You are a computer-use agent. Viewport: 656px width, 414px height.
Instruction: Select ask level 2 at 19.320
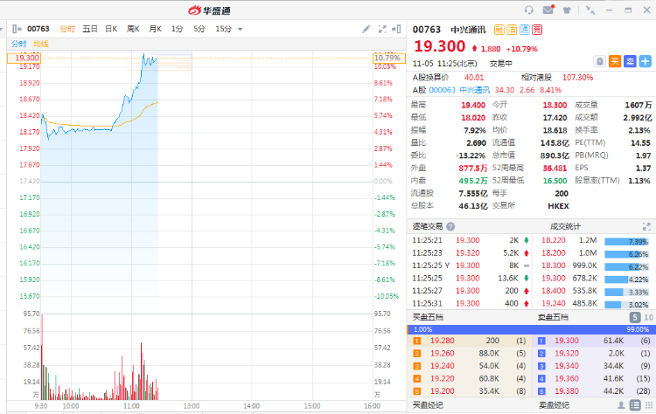[594, 354]
